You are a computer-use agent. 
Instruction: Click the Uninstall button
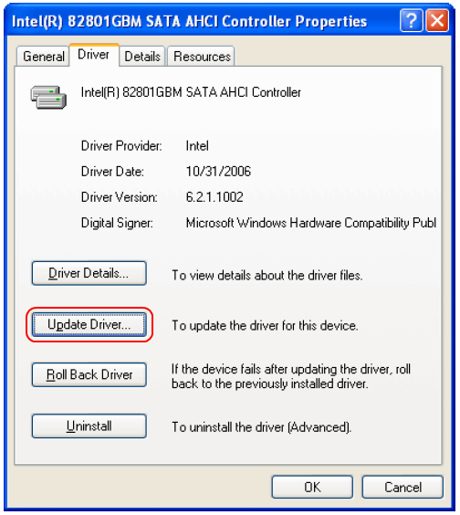point(89,426)
